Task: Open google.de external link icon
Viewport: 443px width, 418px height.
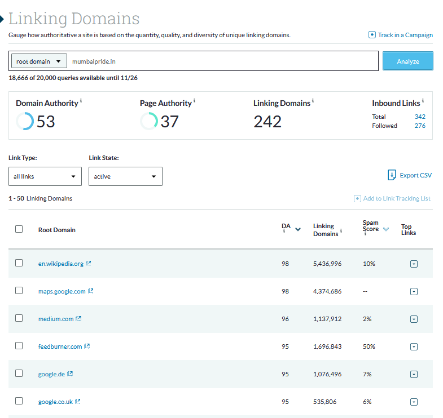Action: tap(70, 373)
